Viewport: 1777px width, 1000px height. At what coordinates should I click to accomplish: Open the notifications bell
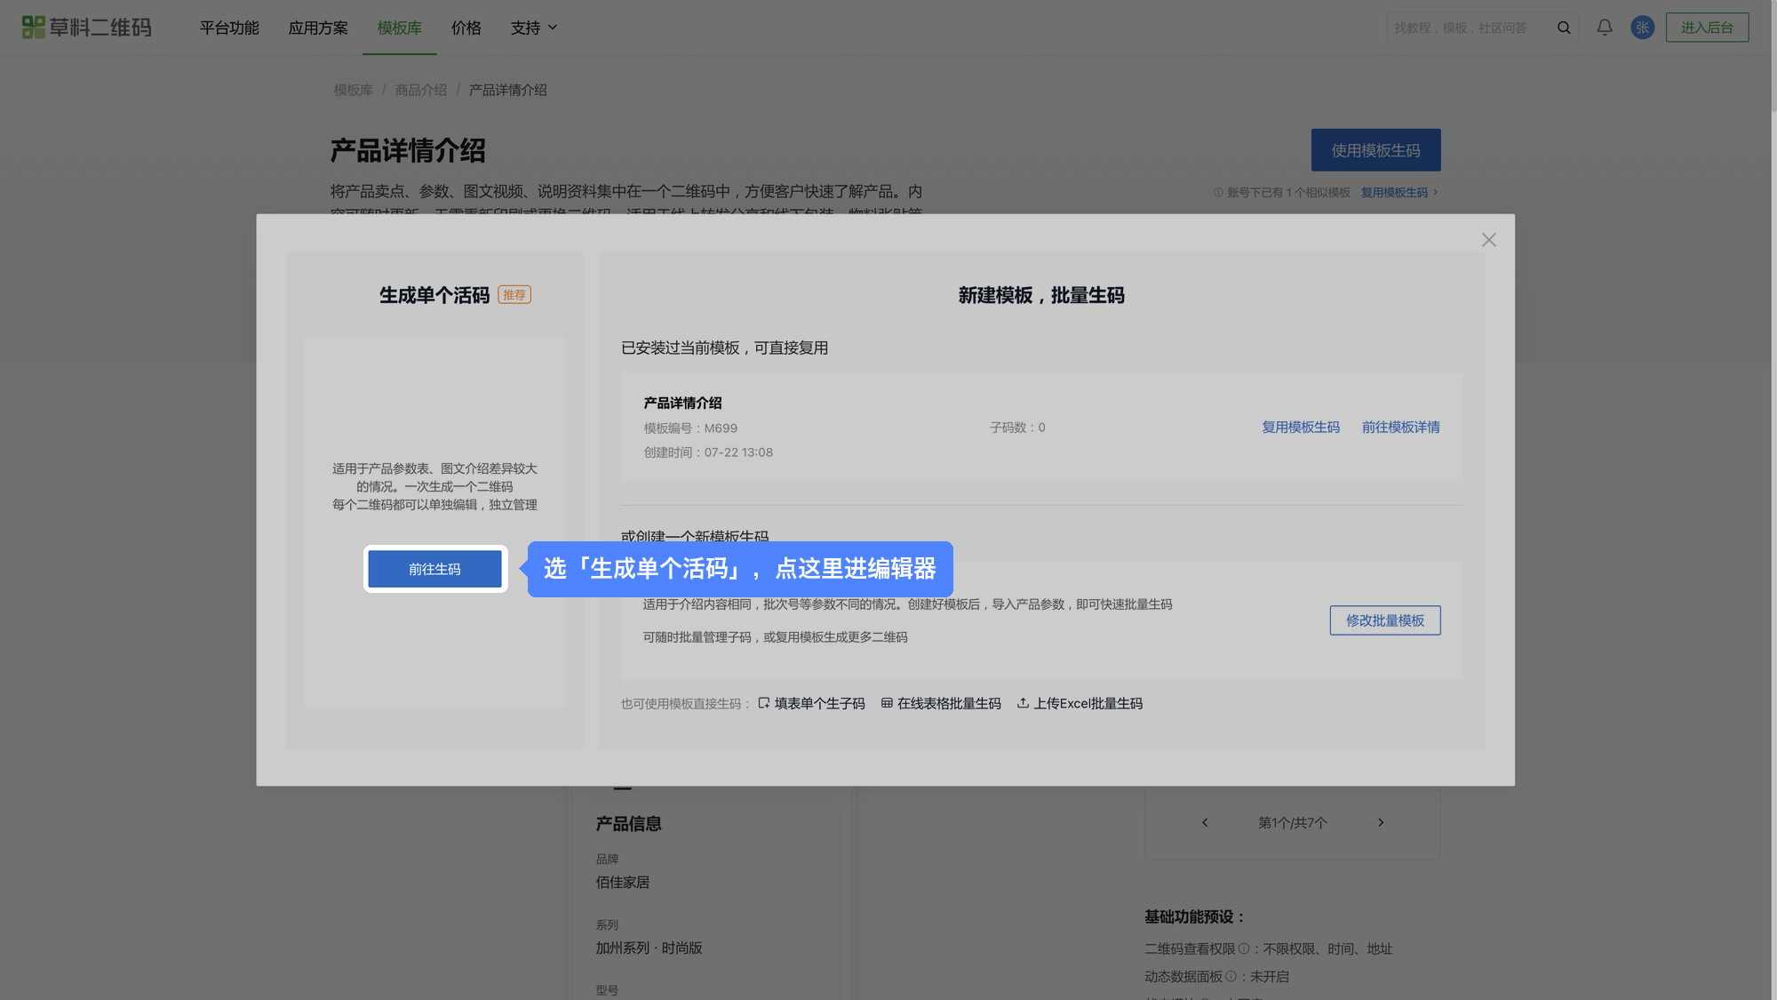point(1605,28)
